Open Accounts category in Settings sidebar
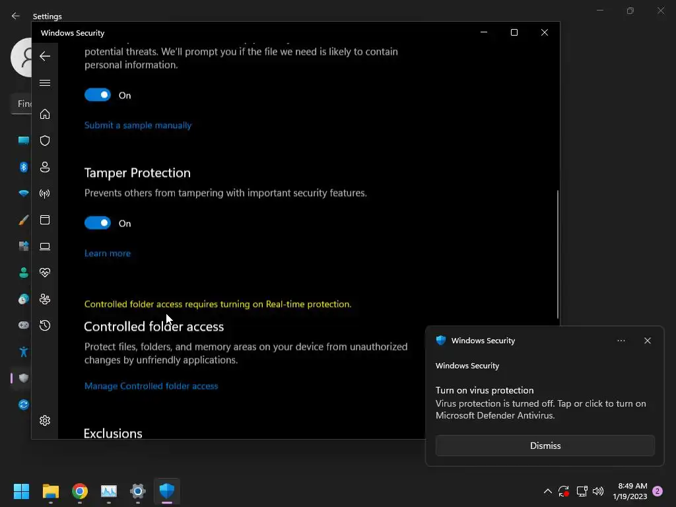 (23, 273)
